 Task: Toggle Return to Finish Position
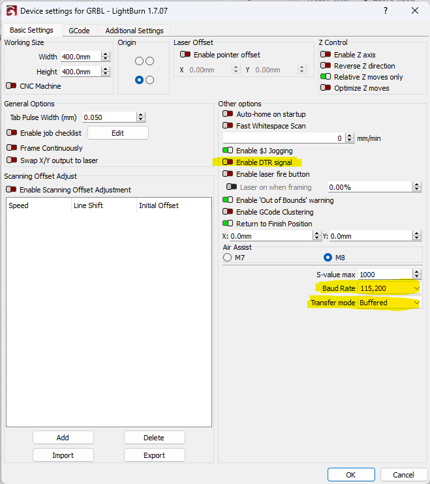(x=228, y=223)
